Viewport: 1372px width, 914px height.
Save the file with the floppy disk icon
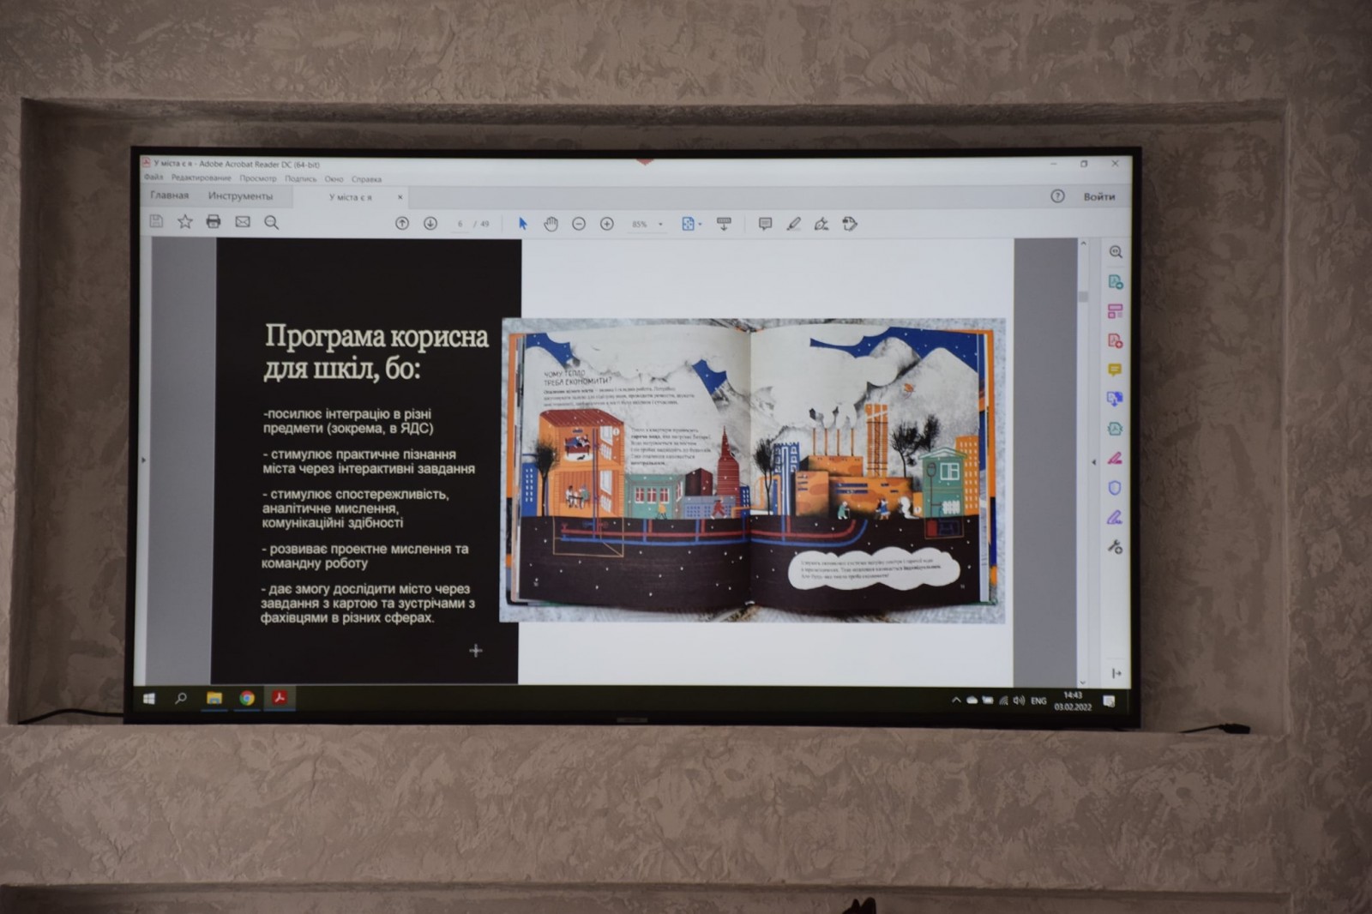pyautogui.click(x=156, y=221)
